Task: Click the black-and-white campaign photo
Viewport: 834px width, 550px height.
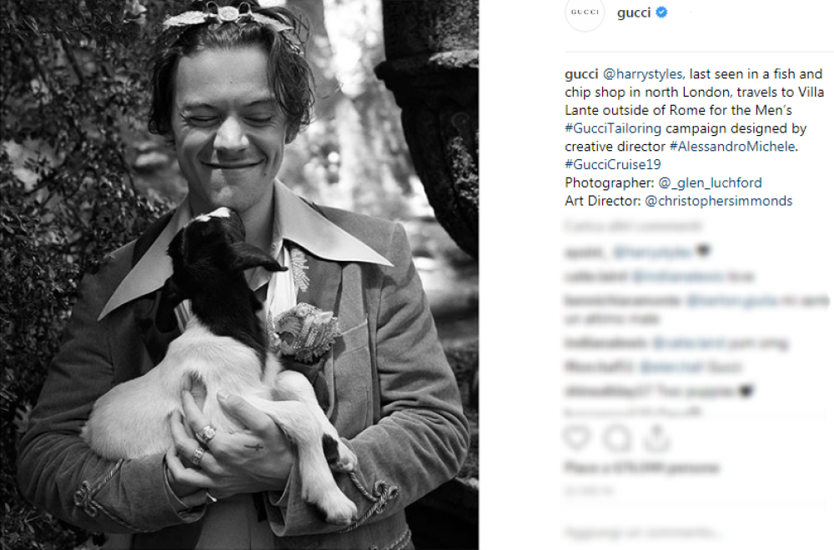Action: coord(239,275)
